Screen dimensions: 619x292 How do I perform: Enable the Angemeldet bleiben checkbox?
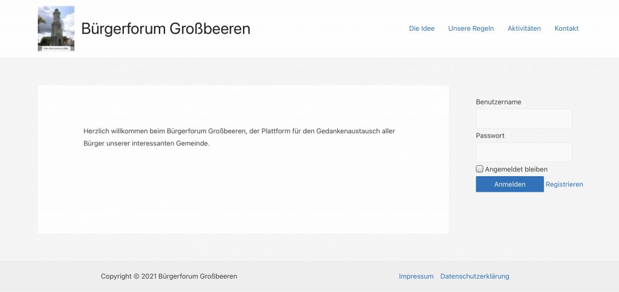480,170
